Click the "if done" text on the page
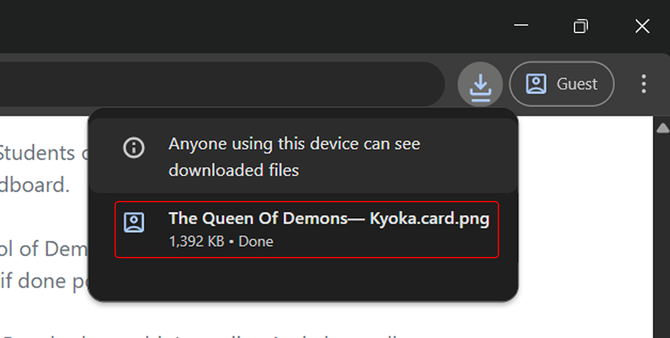This screenshot has height=338, width=670. coord(33,281)
